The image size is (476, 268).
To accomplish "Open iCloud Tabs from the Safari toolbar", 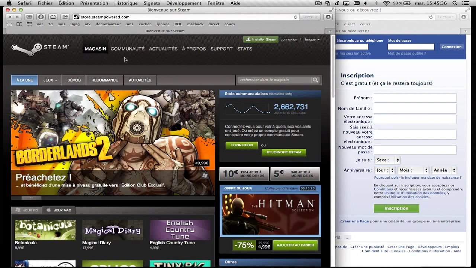I will tap(53, 17).
